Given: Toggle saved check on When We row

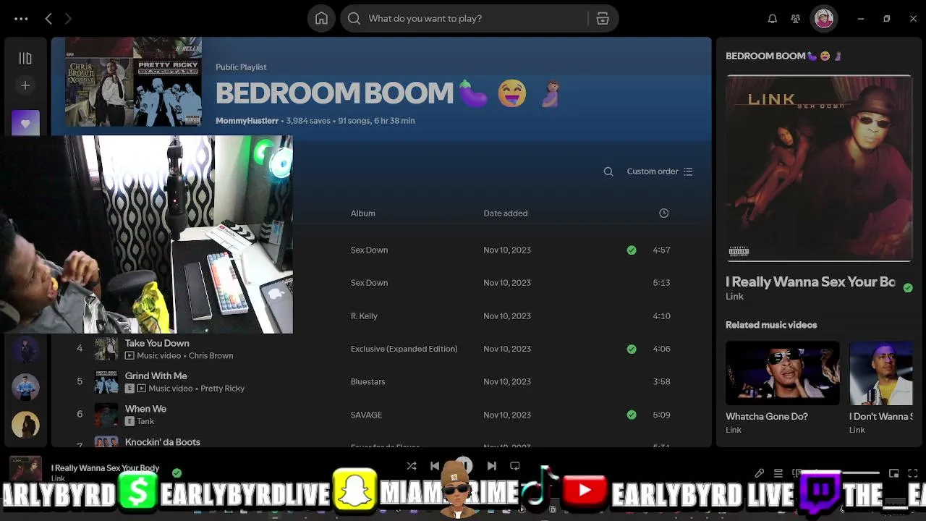Looking at the screenshot, I should point(632,415).
